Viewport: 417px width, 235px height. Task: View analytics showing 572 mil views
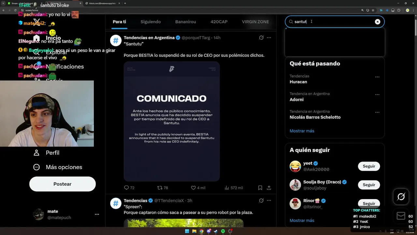pos(234,188)
